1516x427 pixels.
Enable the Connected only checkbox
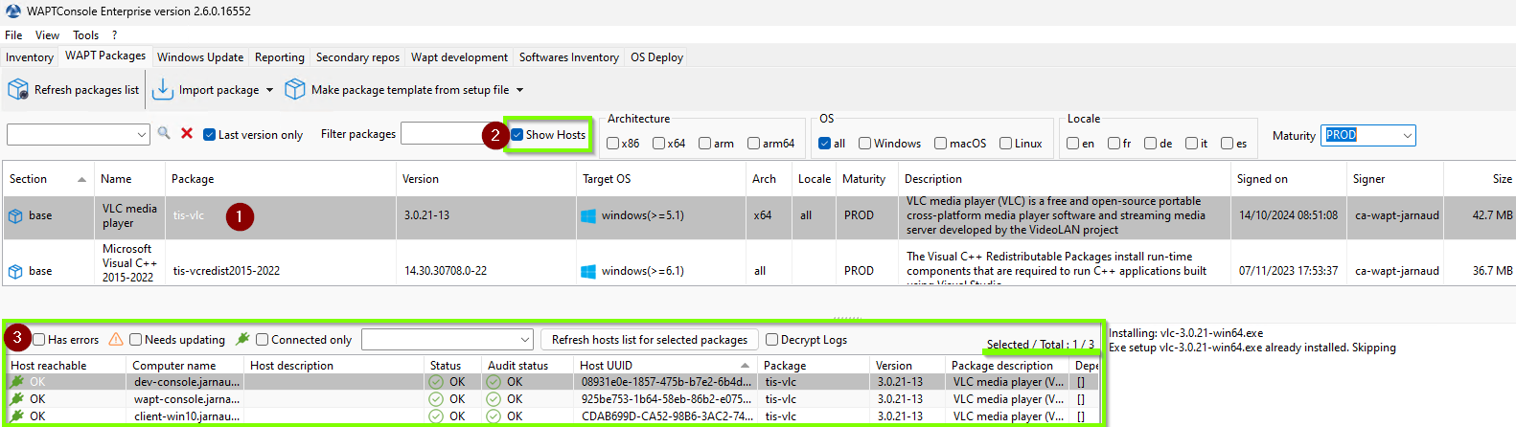pyautogui.click(x=262, y=340)
